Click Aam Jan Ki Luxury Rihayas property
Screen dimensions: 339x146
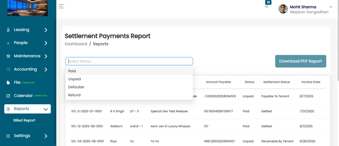170,126
